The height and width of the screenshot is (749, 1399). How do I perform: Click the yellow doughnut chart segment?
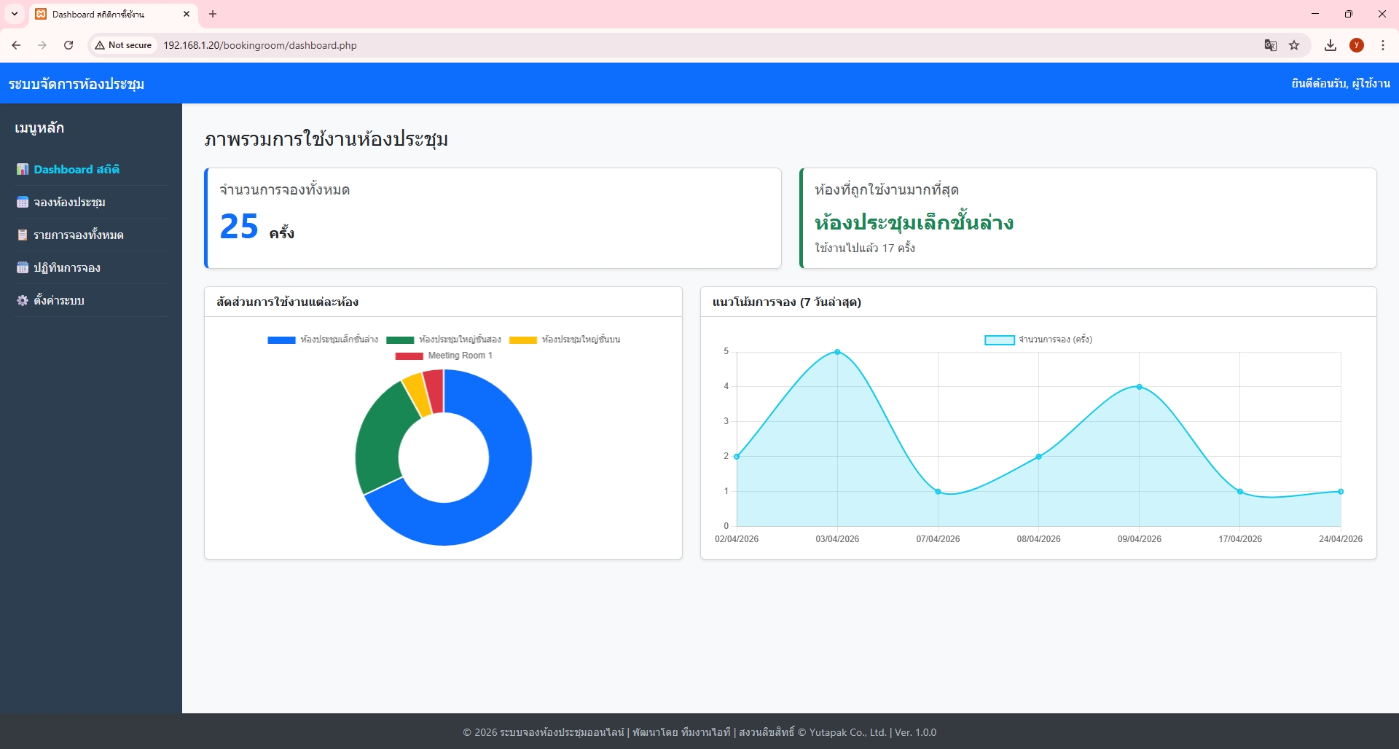pyautogui.click(x=417, y=395)
